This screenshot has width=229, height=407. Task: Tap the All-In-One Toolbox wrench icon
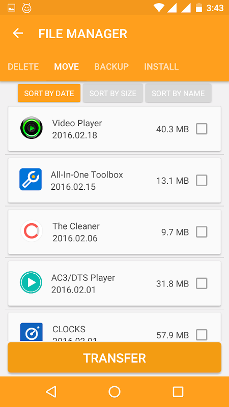[31, 180]
